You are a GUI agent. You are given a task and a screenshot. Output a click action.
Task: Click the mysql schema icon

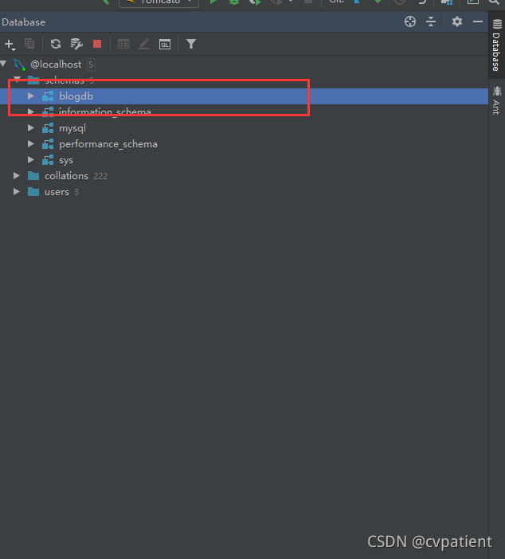(48, 128)
